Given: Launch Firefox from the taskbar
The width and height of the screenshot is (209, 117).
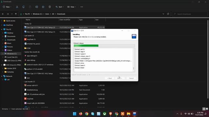Looking at the screenshot, I should pyautogui.click(x=81, y=114).
